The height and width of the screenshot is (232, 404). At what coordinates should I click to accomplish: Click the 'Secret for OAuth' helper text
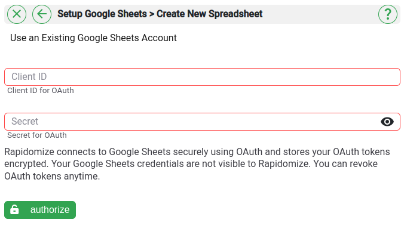(37, 135)
